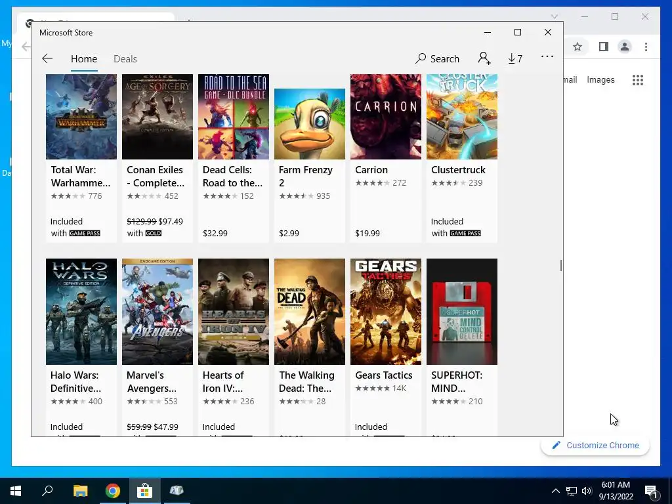Select the Farm Frenzy 2 title
The width and height of the screenshot is (672, 504).
(x=306, y=176)
